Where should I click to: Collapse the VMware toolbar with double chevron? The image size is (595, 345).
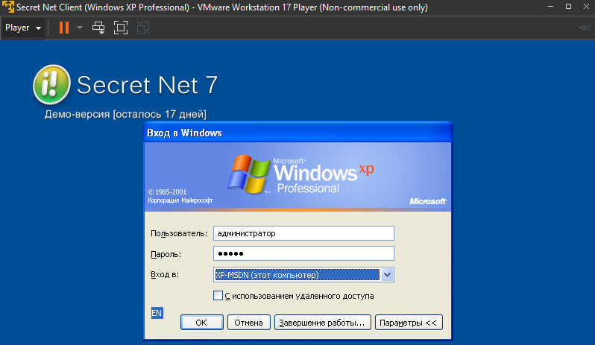(x=585, y=28)
